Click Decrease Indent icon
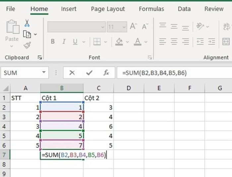The height and width of the screenshot is (177, 232). 200,41
